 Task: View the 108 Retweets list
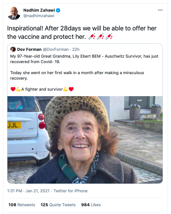click(22, 205)
